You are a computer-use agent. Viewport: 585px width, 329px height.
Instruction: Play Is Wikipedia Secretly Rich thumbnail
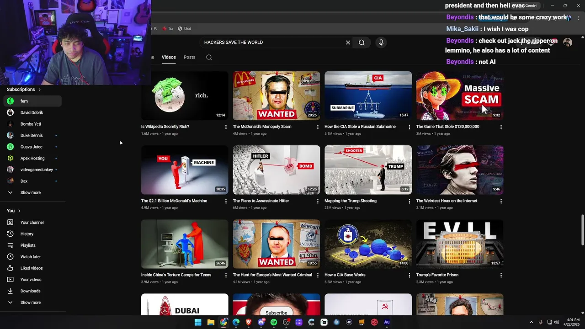pos(185,96)
